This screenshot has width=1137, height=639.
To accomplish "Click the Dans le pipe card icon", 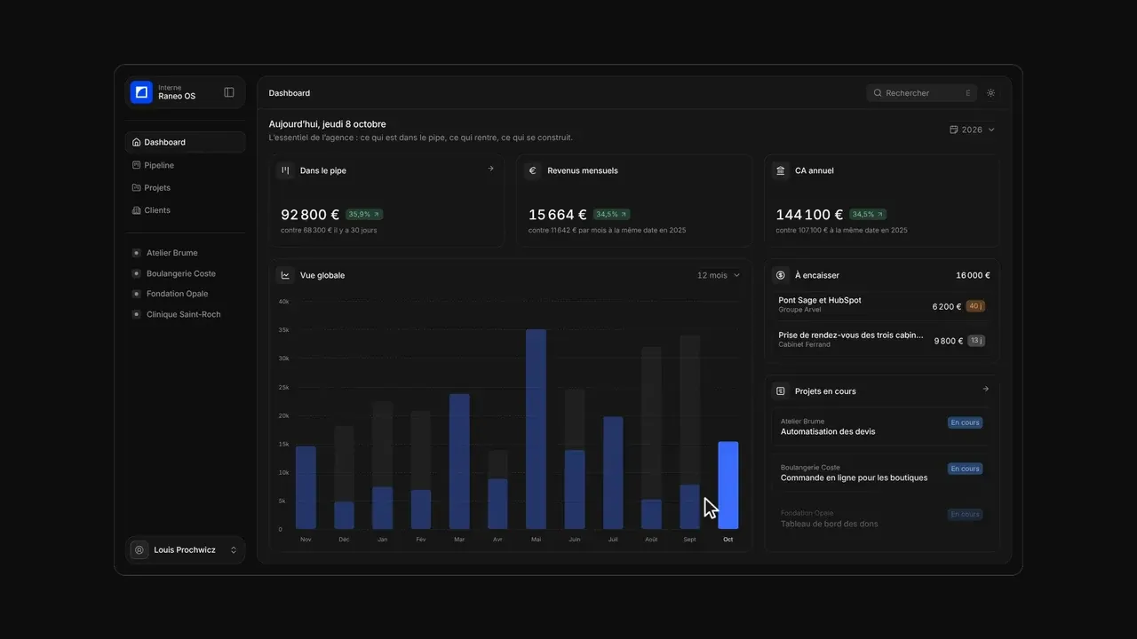I will coord(285,170).
